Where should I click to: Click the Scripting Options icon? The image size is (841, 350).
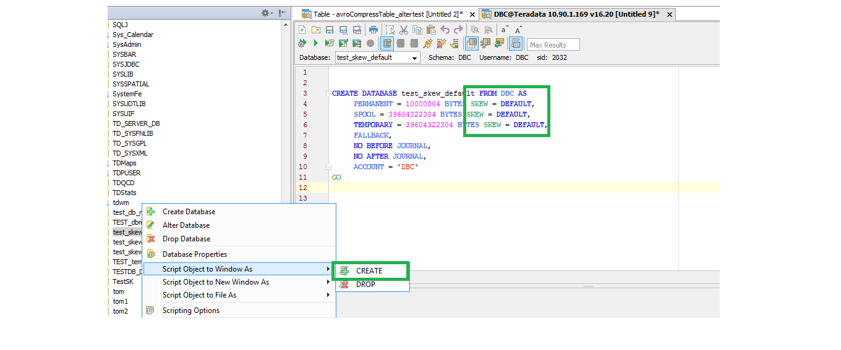pyautogui.click(x=150, y=310)
